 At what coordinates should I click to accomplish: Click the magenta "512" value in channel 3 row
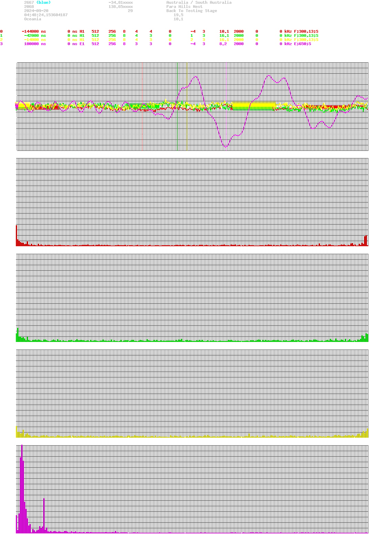click(95, 44)
